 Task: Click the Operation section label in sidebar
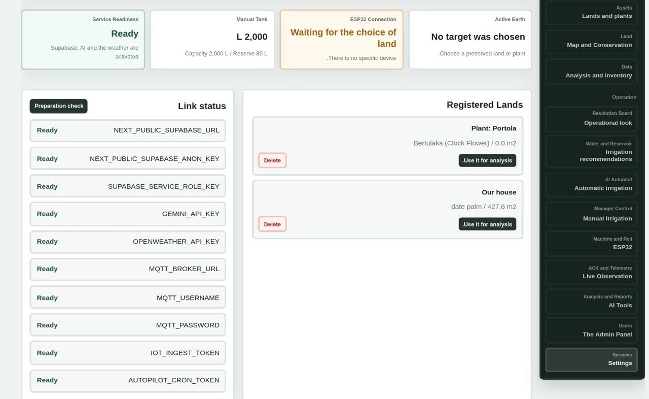[624, 97]
